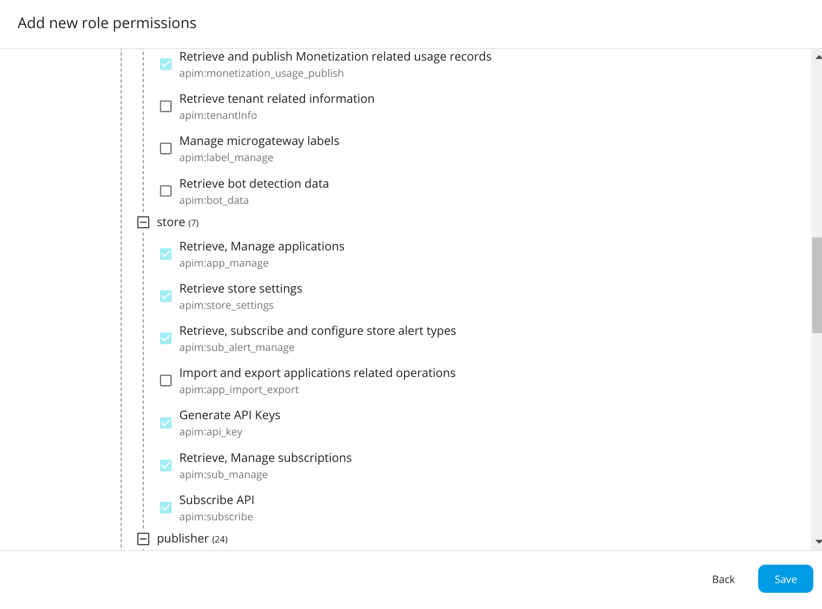Select the apim:app_manage permission label
The image size is (822, 609).
coord(224,263)
